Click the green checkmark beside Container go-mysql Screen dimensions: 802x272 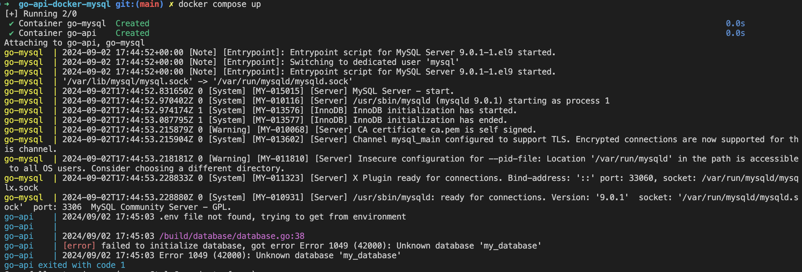(11, 23)
